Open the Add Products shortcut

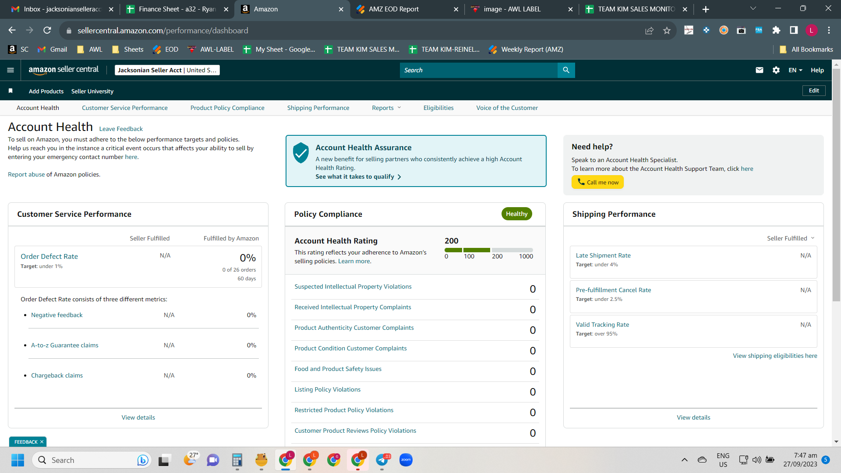[x=46, y=91]
